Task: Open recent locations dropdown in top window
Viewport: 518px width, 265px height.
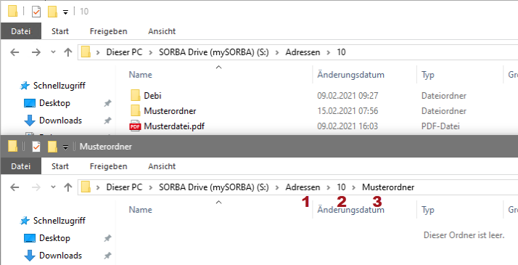Action: 53,52
